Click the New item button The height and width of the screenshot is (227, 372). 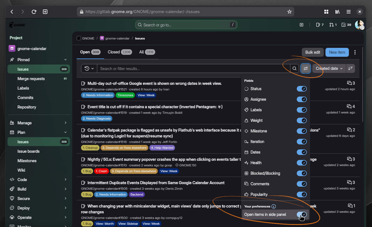[x=337, y=52]
